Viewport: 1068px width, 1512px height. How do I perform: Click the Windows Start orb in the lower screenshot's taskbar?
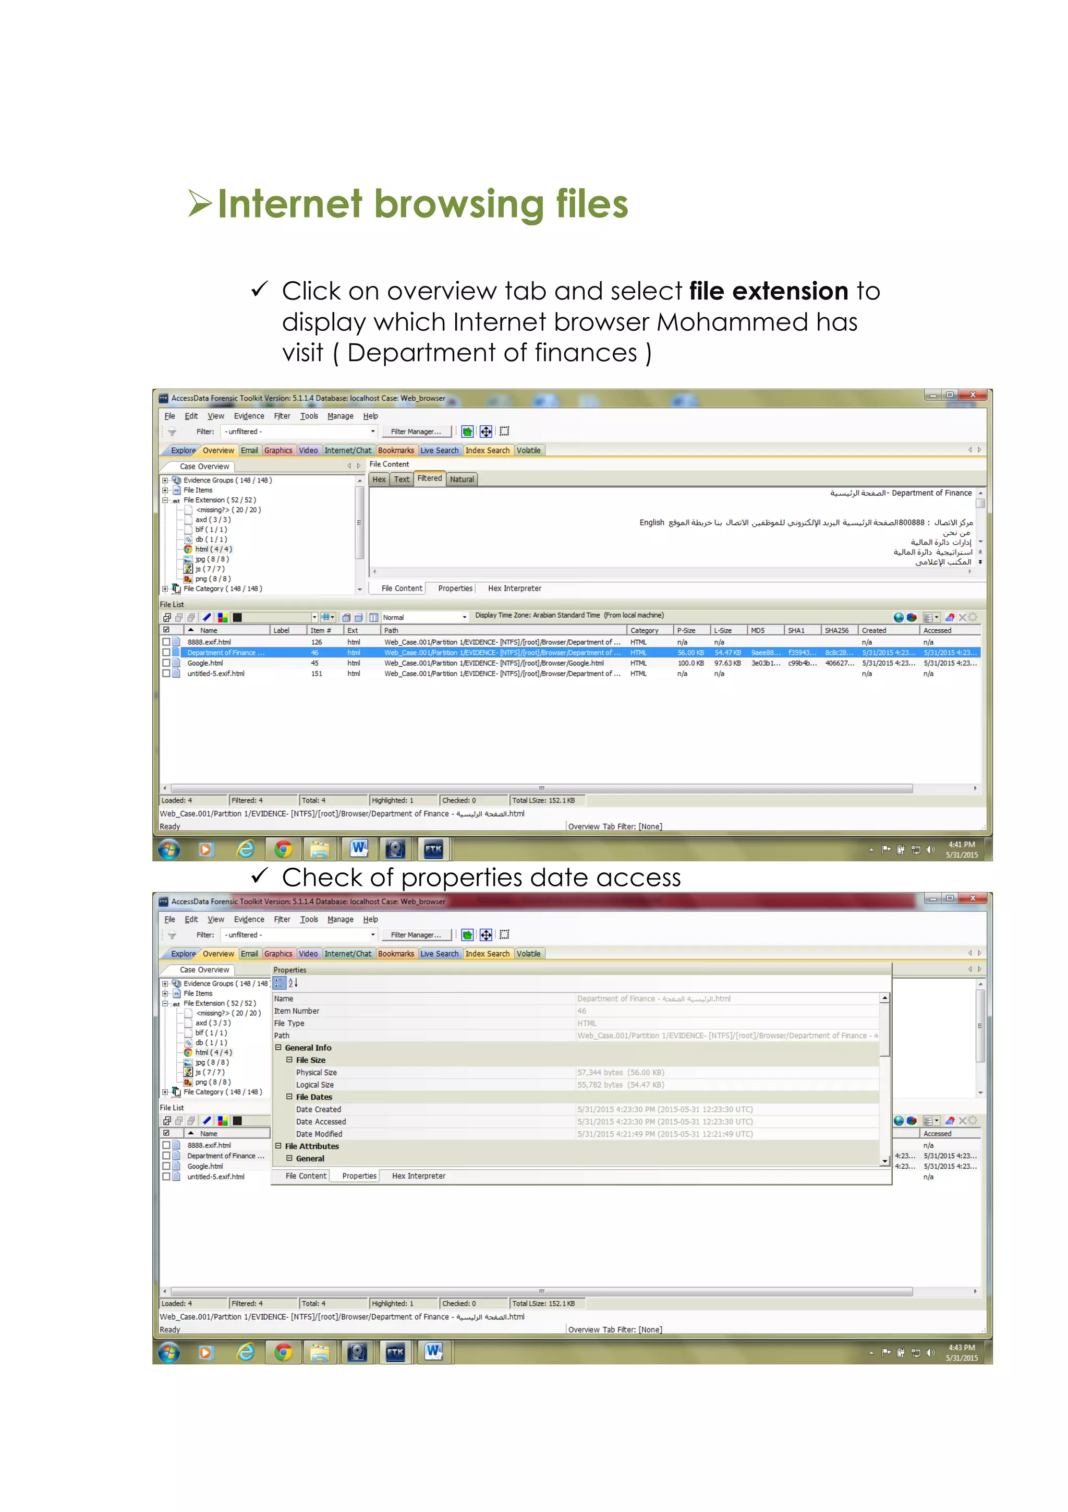pos(169,1353)
